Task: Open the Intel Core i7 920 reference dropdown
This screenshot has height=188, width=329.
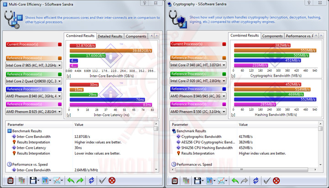Action: [x=198, y=81]
